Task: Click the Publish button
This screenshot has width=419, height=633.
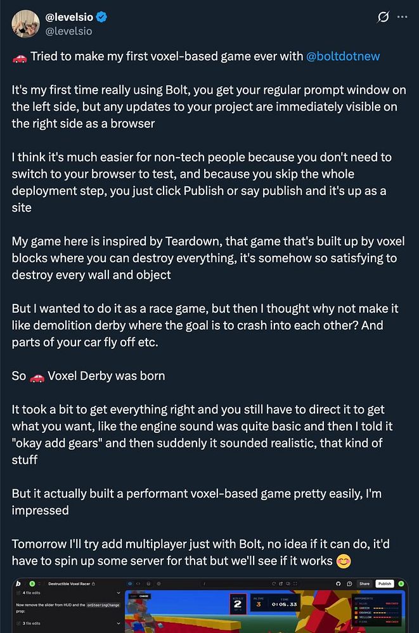Action: [385, 584]
